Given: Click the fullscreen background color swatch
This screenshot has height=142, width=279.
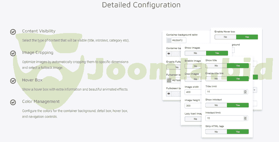Looking at the screenshot, I should click(x=169, y=81).
